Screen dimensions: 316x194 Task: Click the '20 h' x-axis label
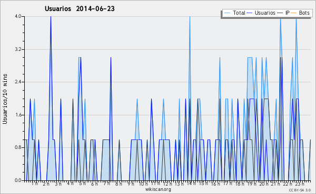click(264, 184)
